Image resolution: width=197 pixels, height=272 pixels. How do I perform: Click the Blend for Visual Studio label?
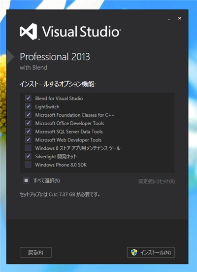point(59,99)
